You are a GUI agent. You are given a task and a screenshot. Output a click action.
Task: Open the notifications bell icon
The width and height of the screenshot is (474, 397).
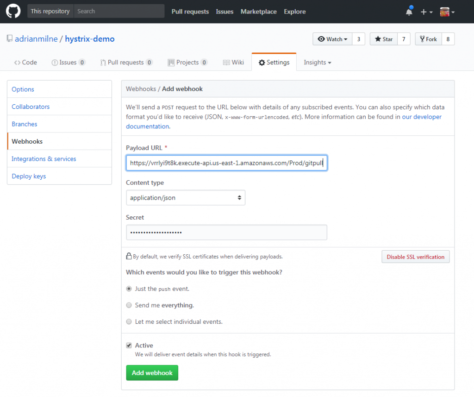pos(408,11)
